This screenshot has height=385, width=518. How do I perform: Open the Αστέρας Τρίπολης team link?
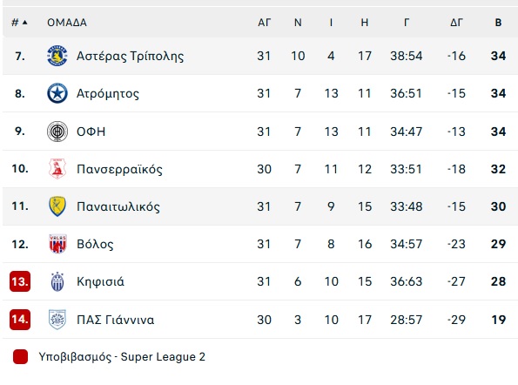coord(131,56)
